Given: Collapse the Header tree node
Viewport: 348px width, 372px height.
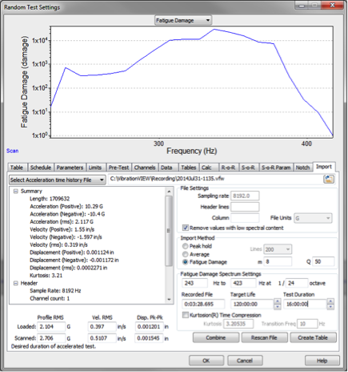Looking at the screenshot, I should coord(16,283).
